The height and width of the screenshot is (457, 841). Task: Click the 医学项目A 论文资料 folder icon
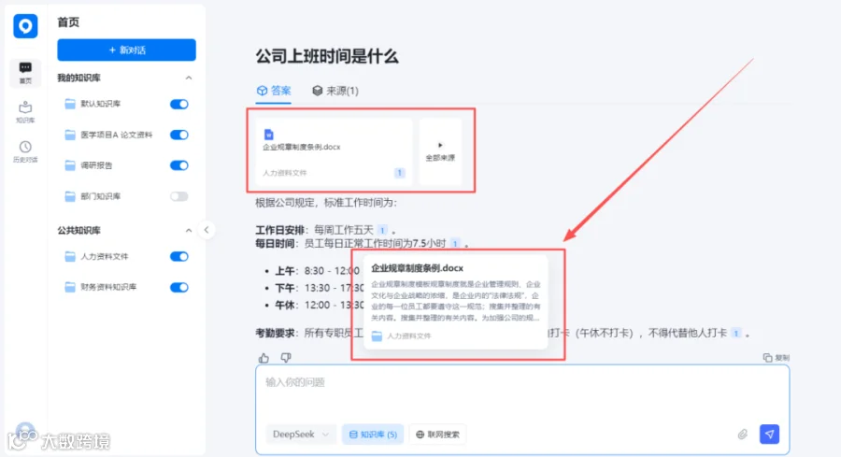click(70, 135)
